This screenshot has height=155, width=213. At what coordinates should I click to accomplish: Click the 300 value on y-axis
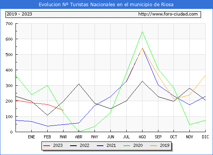[9, 86]
